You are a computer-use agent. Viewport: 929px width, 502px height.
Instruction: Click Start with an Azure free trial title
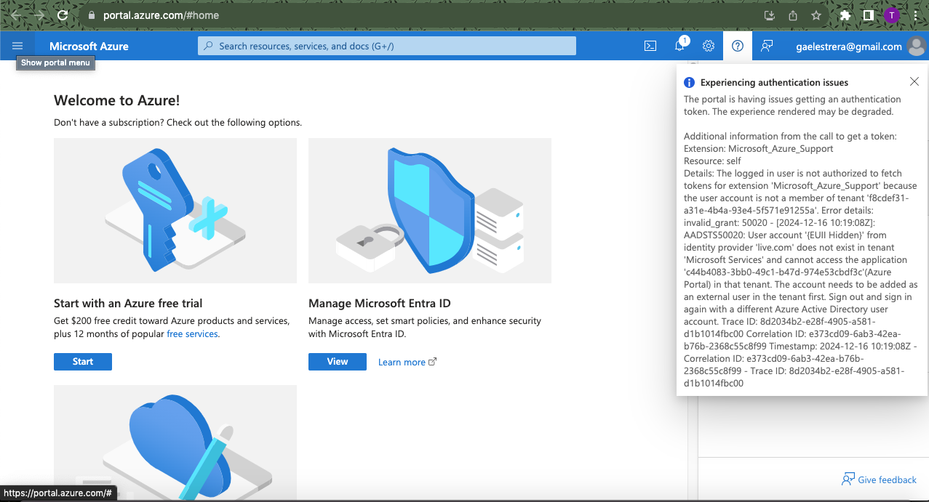(128, 303)
